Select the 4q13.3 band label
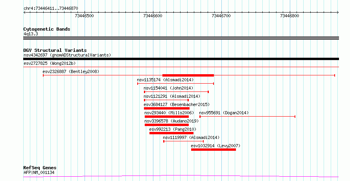The image size is (350, 181). (x=31, y=34)
